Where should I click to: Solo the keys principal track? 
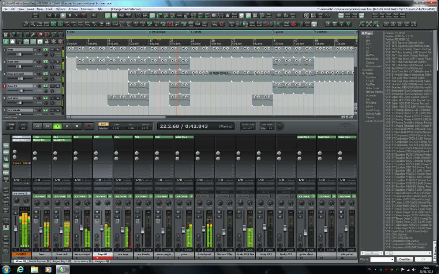coord(58,73)
